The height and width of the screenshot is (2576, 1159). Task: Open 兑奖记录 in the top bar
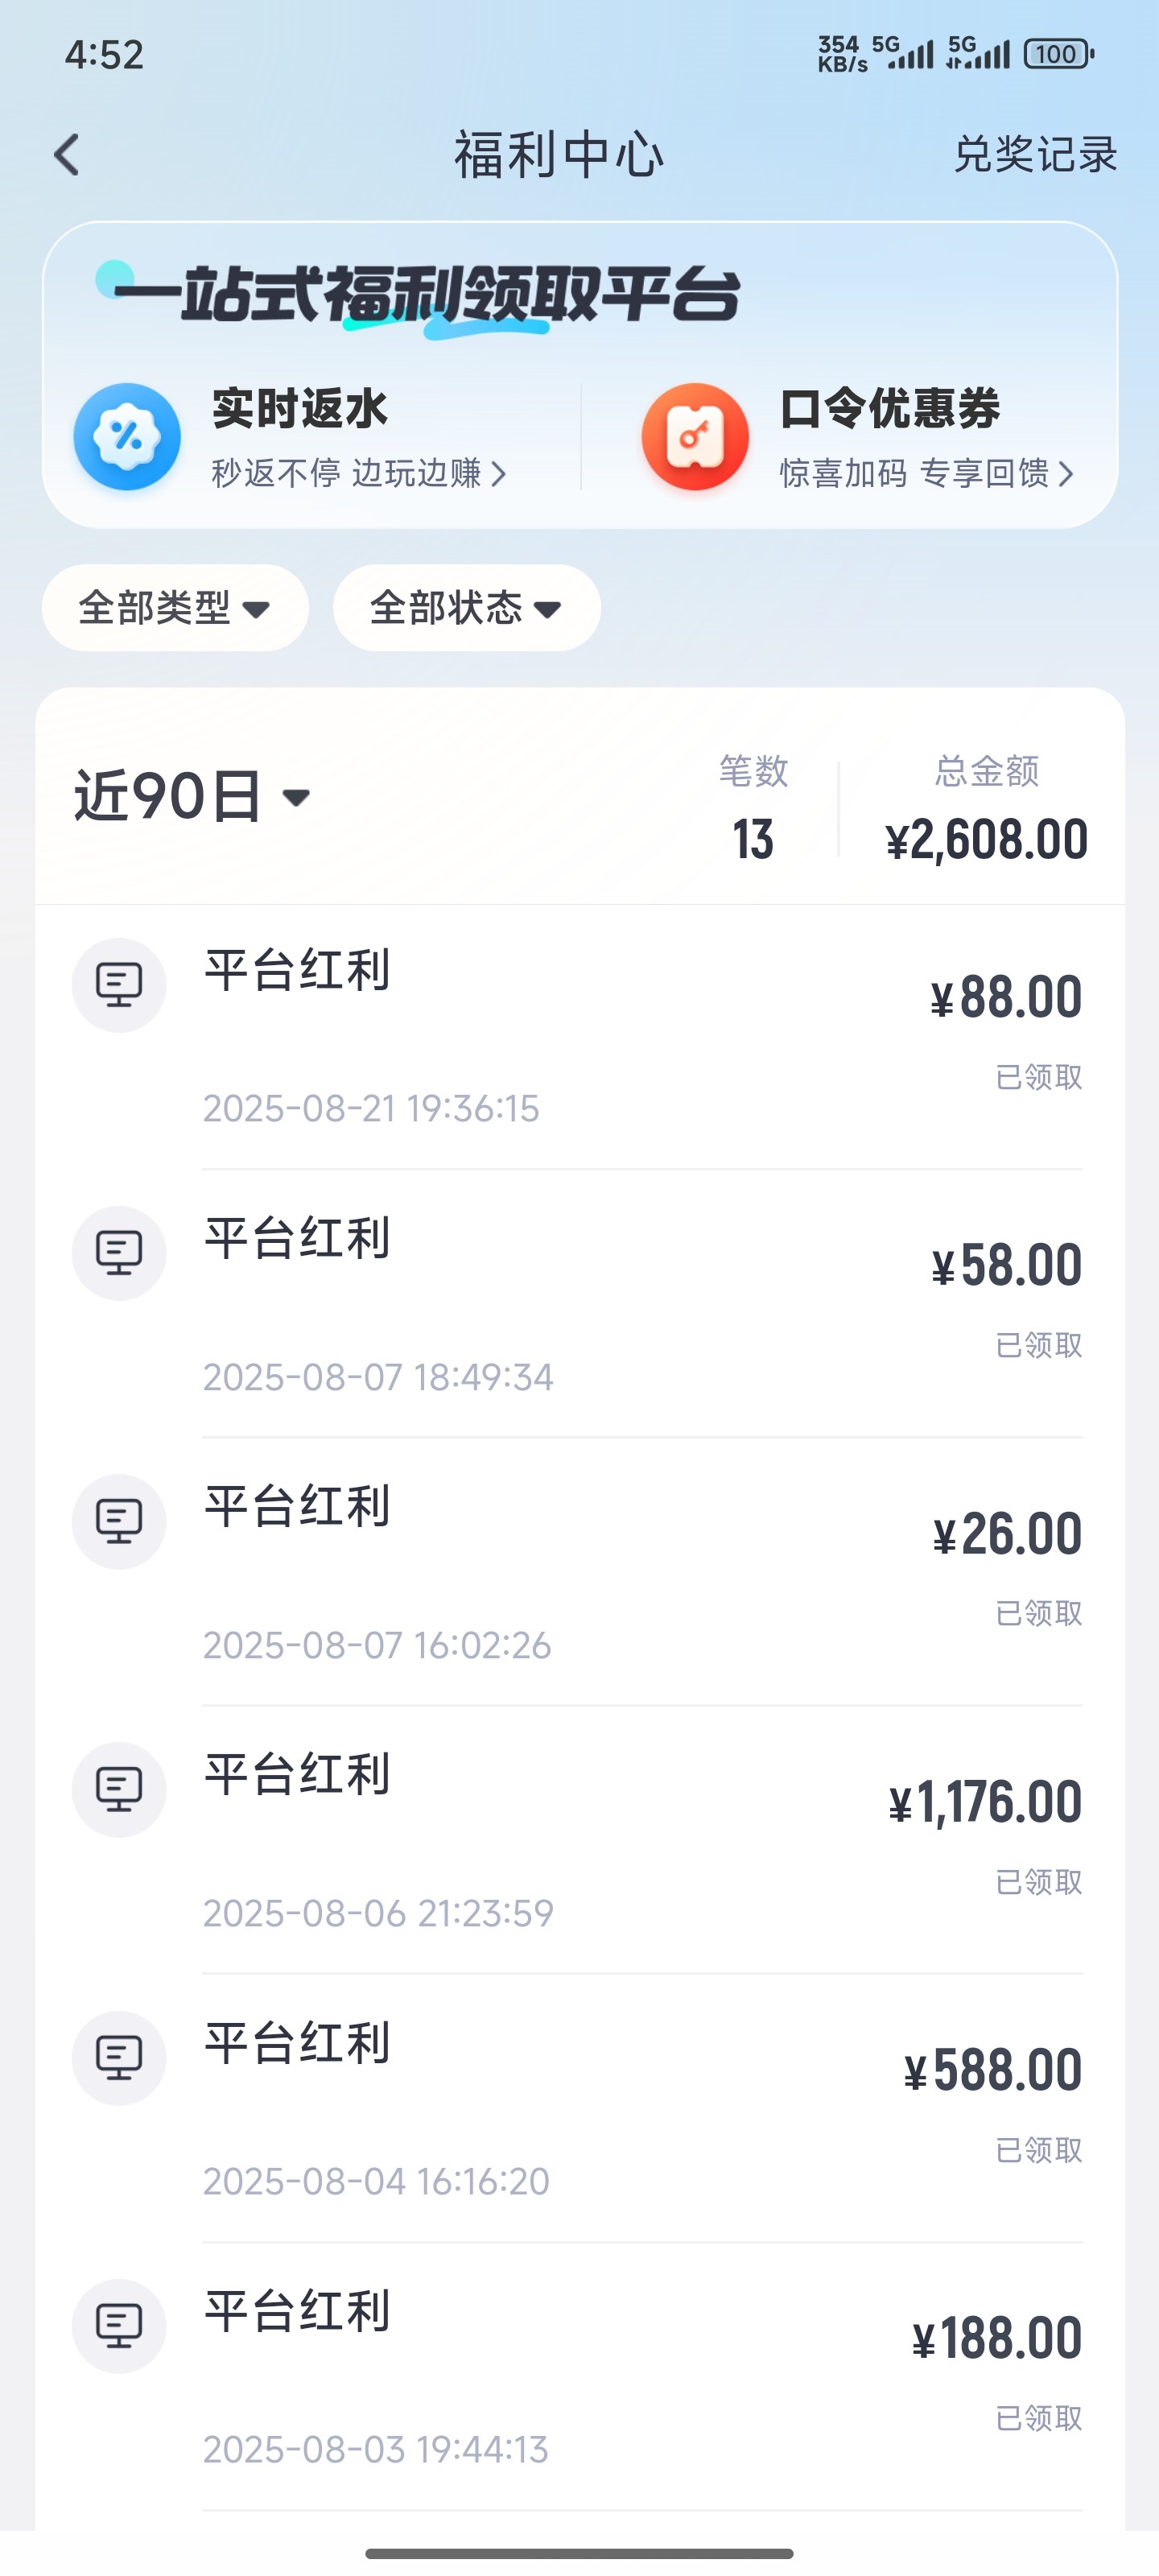tap(1035, 155)
